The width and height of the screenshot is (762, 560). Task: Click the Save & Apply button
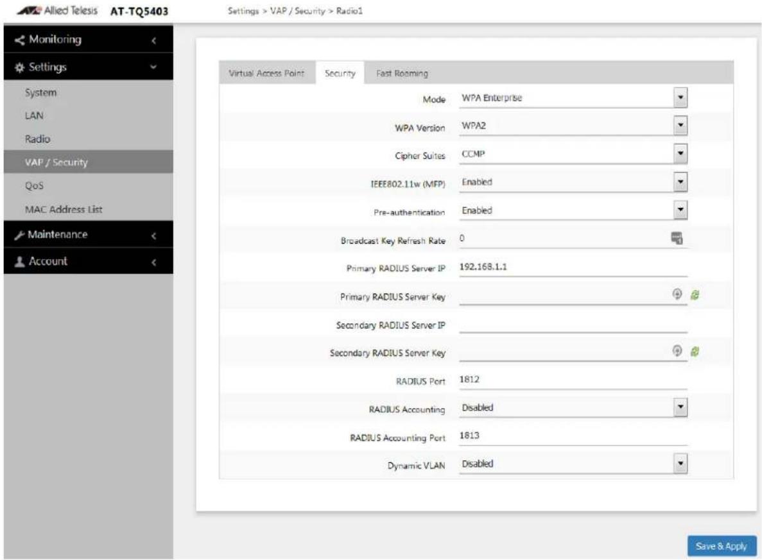721,546
